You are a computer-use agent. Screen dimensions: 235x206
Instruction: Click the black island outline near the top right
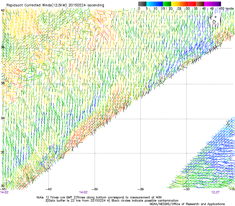coord(214,22)
